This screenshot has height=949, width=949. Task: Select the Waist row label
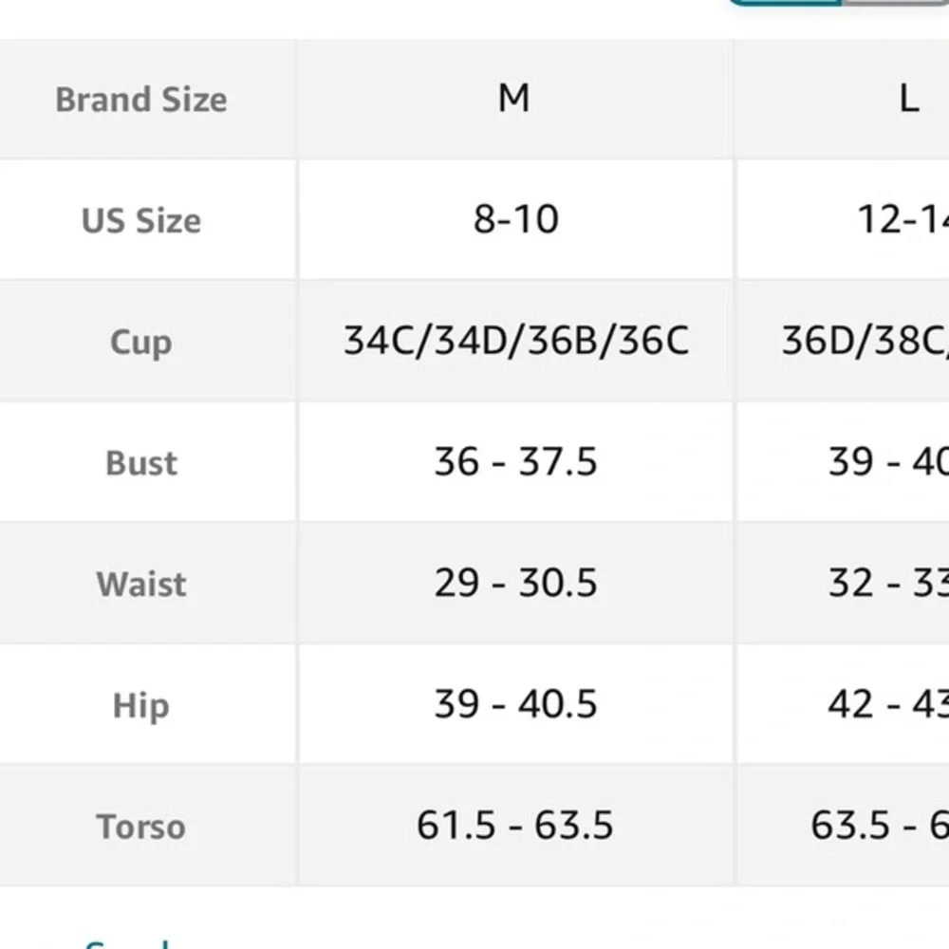[141, 584]
